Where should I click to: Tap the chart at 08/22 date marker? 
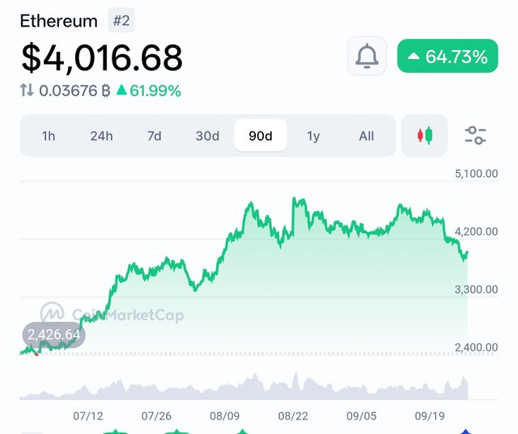coord(293,416)
